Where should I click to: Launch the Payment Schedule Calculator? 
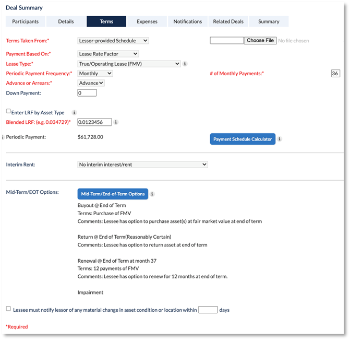click(x=243, y=139)
